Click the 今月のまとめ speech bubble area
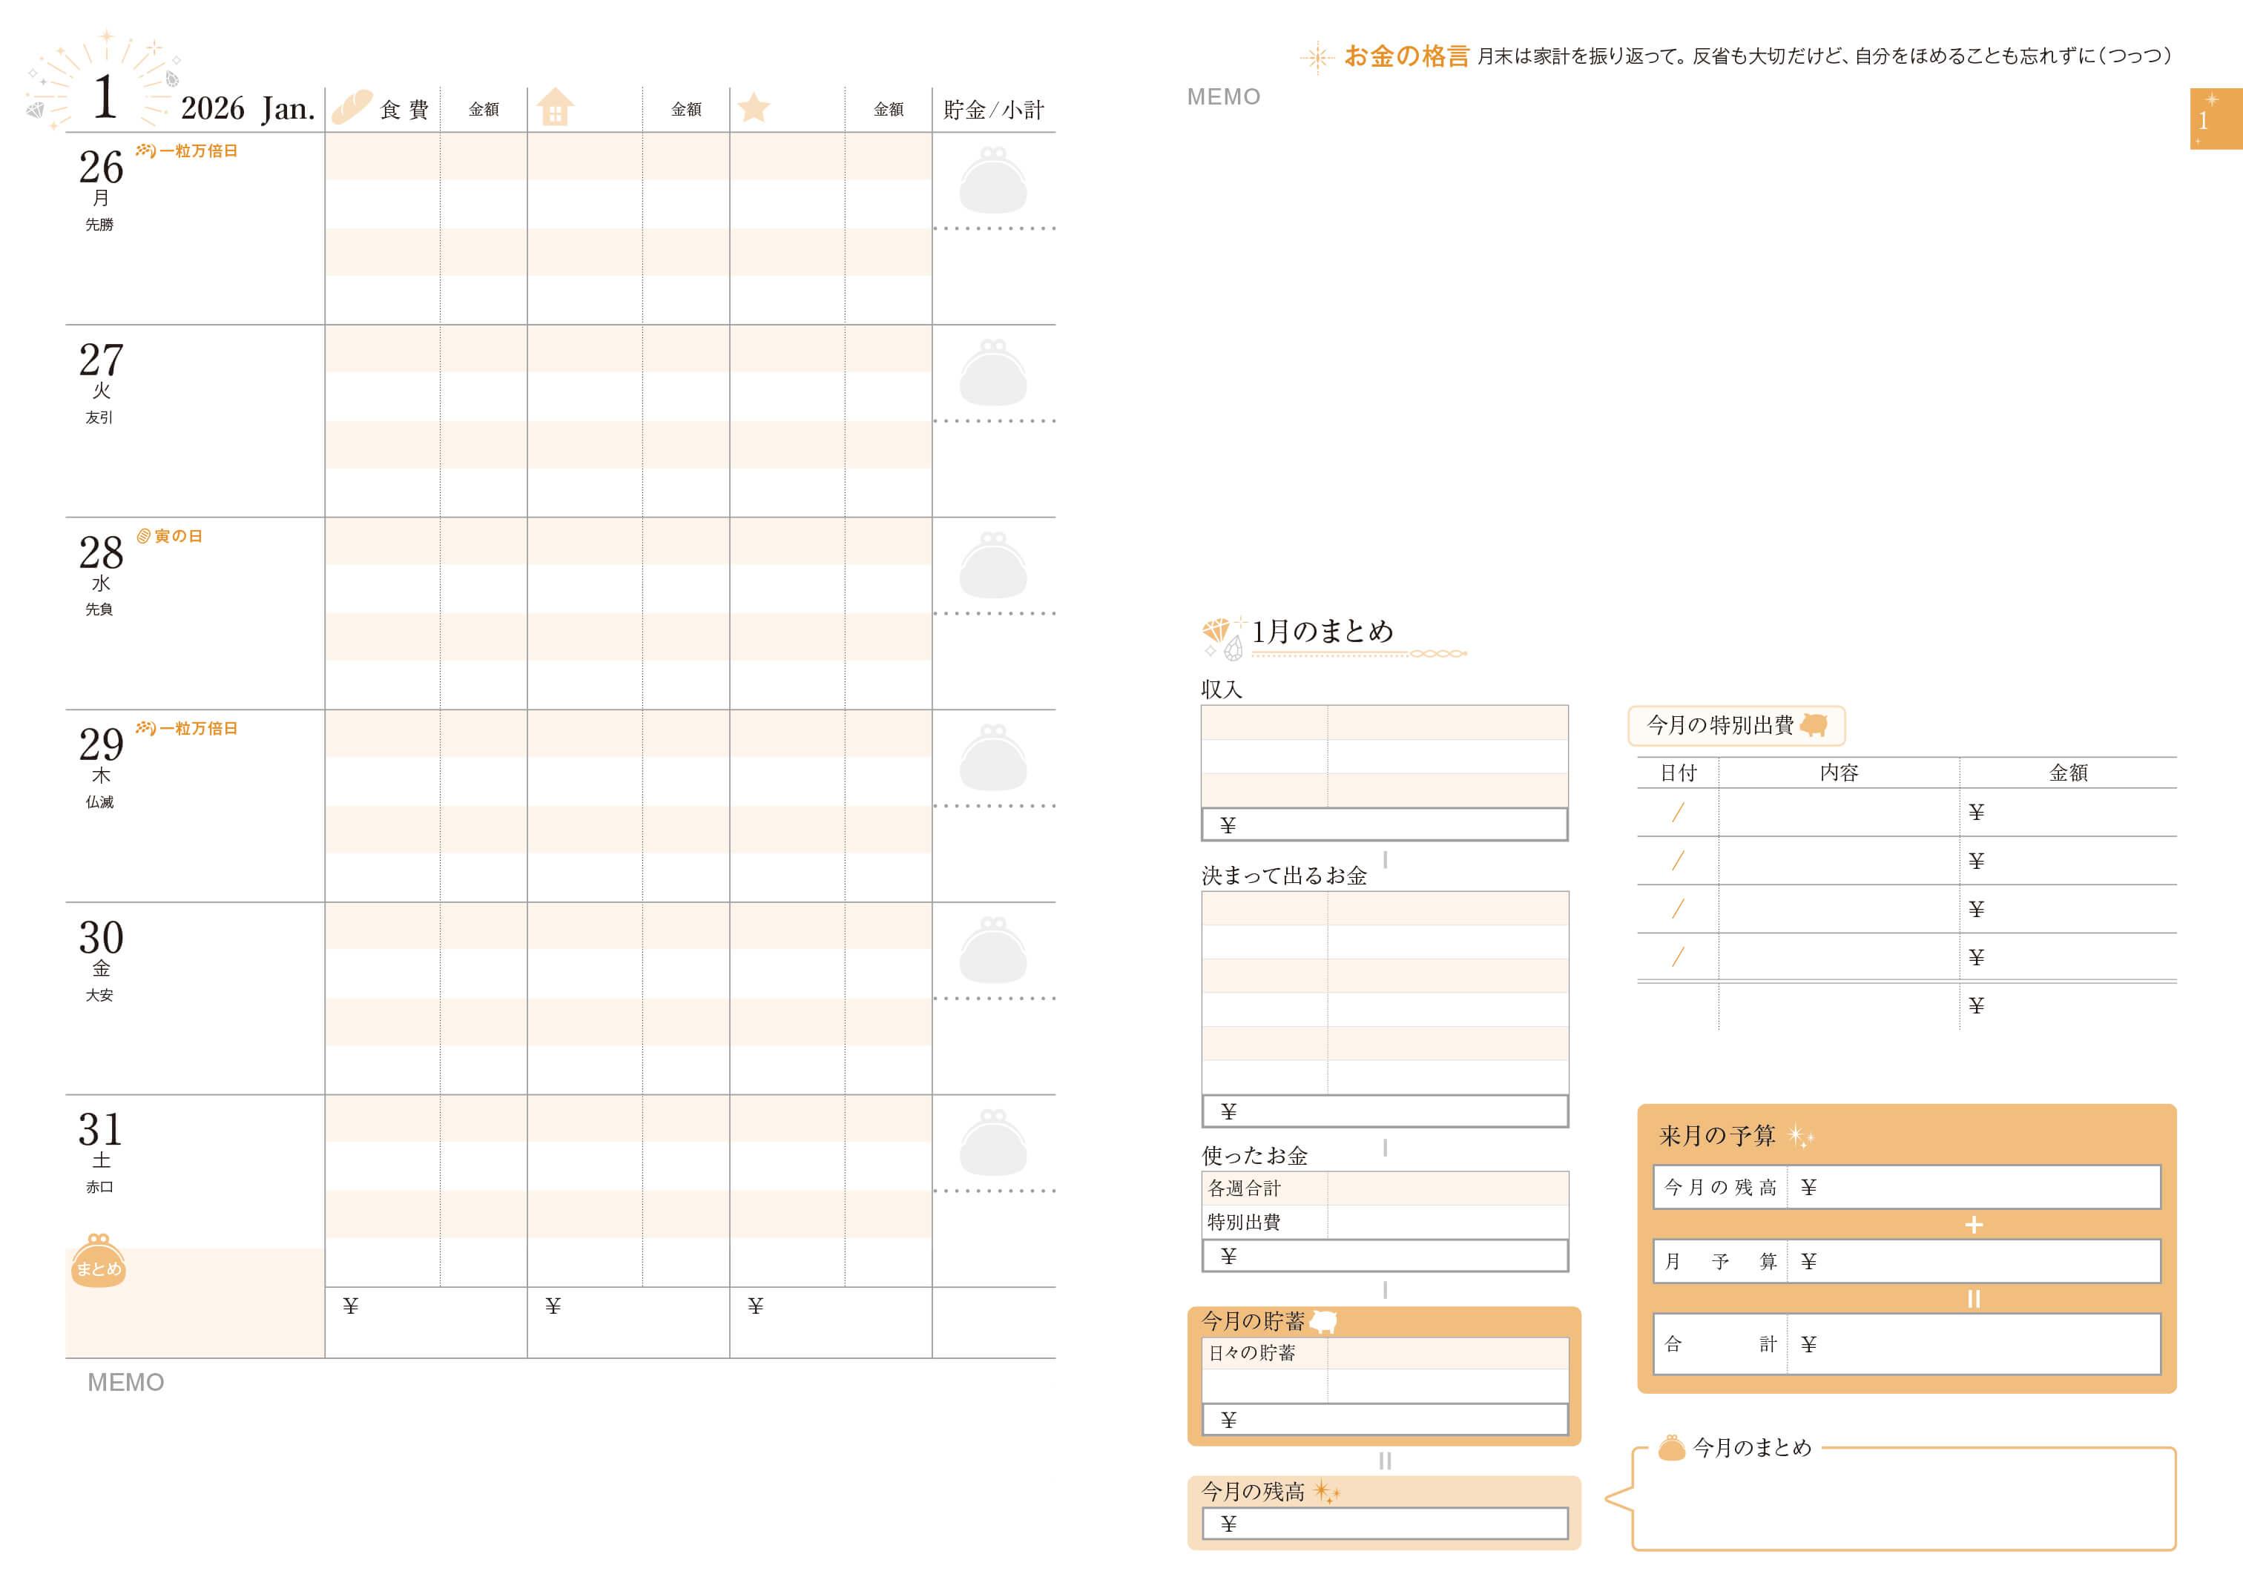 point(1903,1499)
